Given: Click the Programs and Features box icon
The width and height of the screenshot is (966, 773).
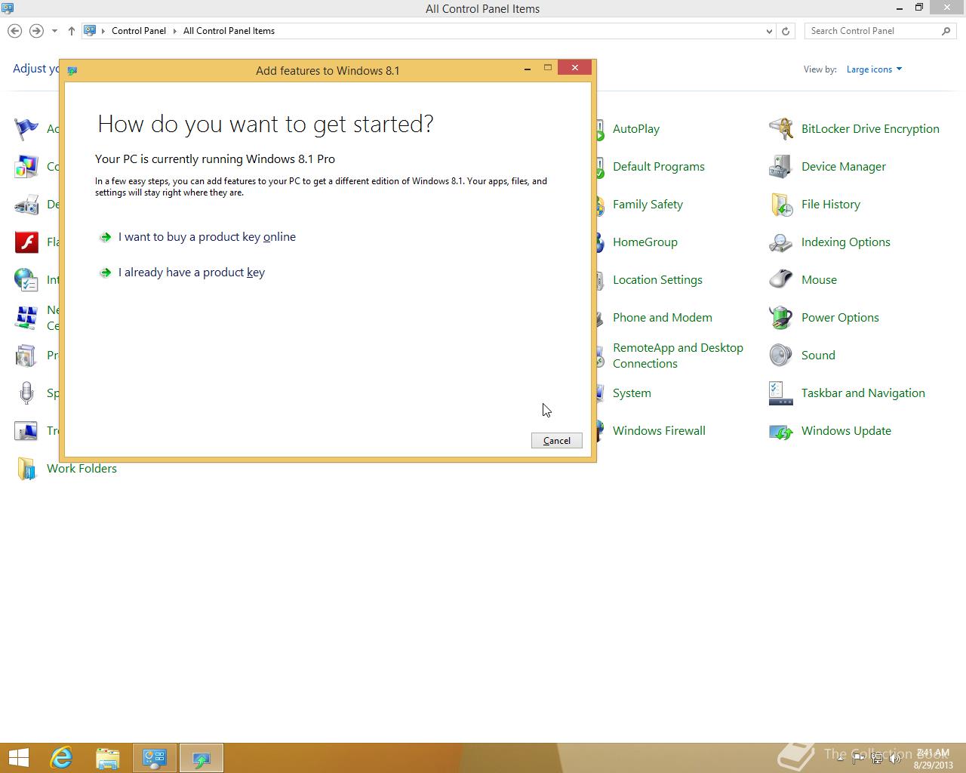Looking at the screenshot, I should (26, 356).
